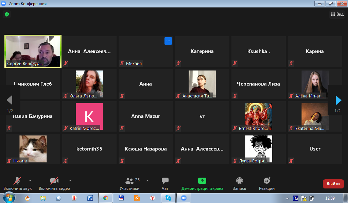Go to previous page of participants

click(10, 100)
